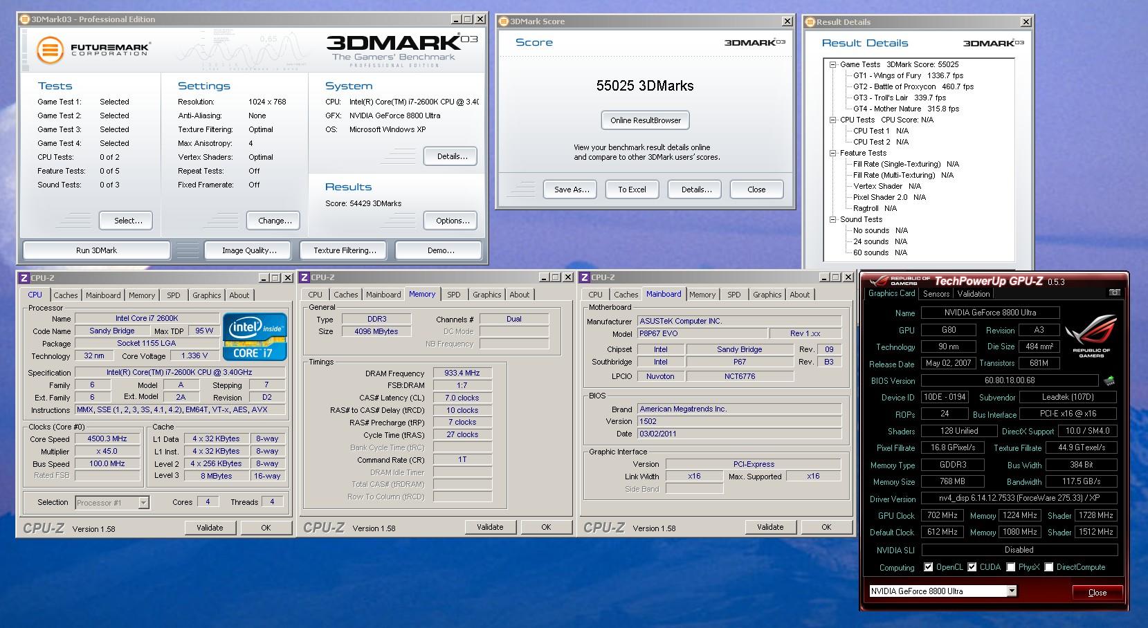The width and height of the screenshot is (1148, 628).
Task: Collapse the CPU Tests tree node
Action: pyautogui.click(x=833, y=120)
